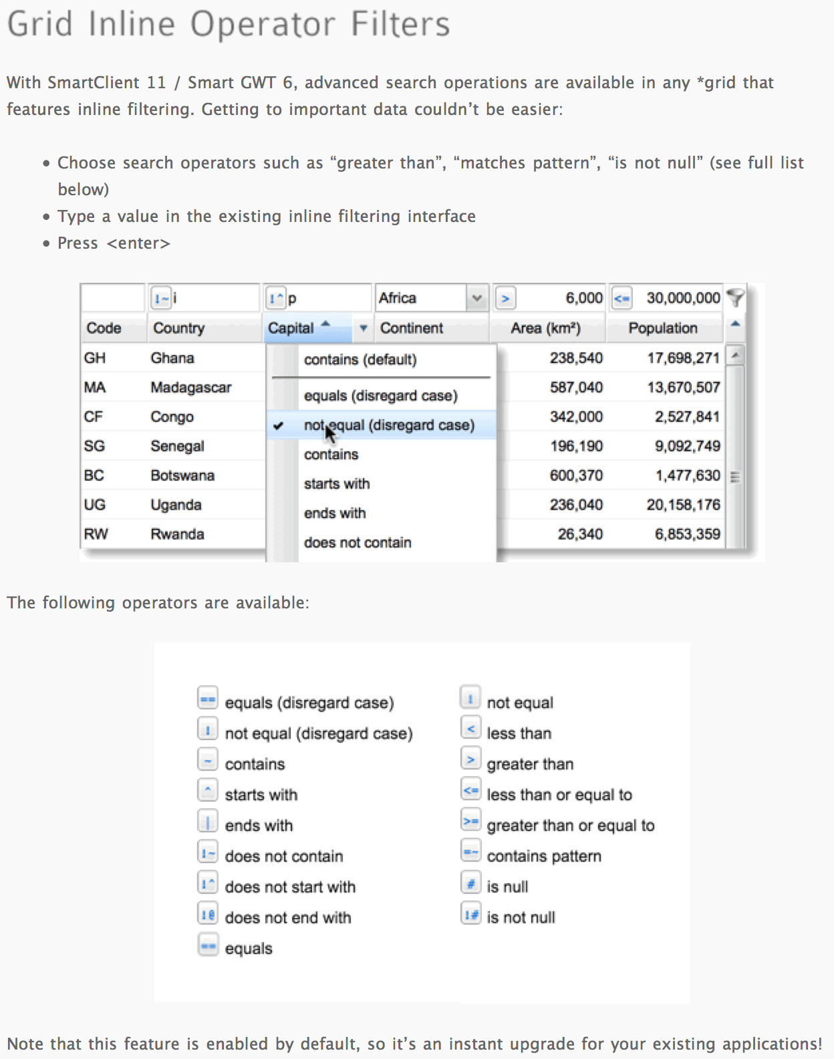834x1059 pixels.
Task: Choose 'contains' operator in menu
Action: [381, 455]
